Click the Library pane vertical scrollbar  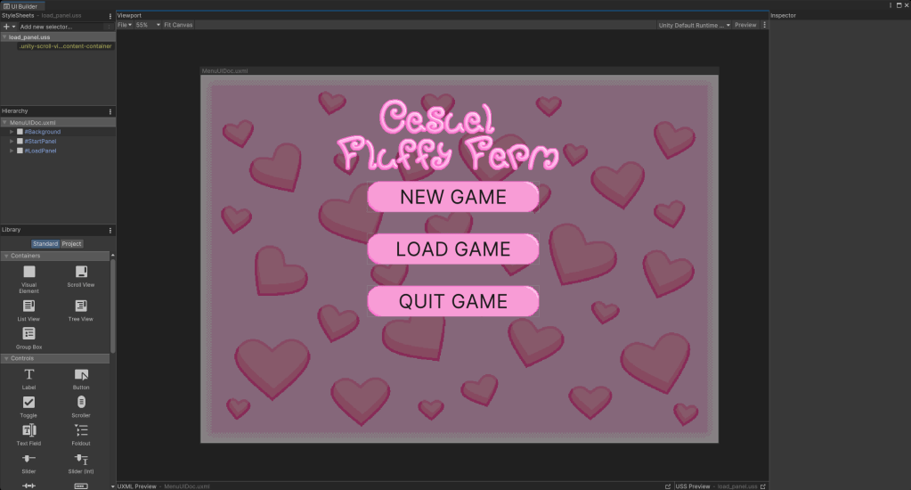pyautogui.click(x=113, y=306)
